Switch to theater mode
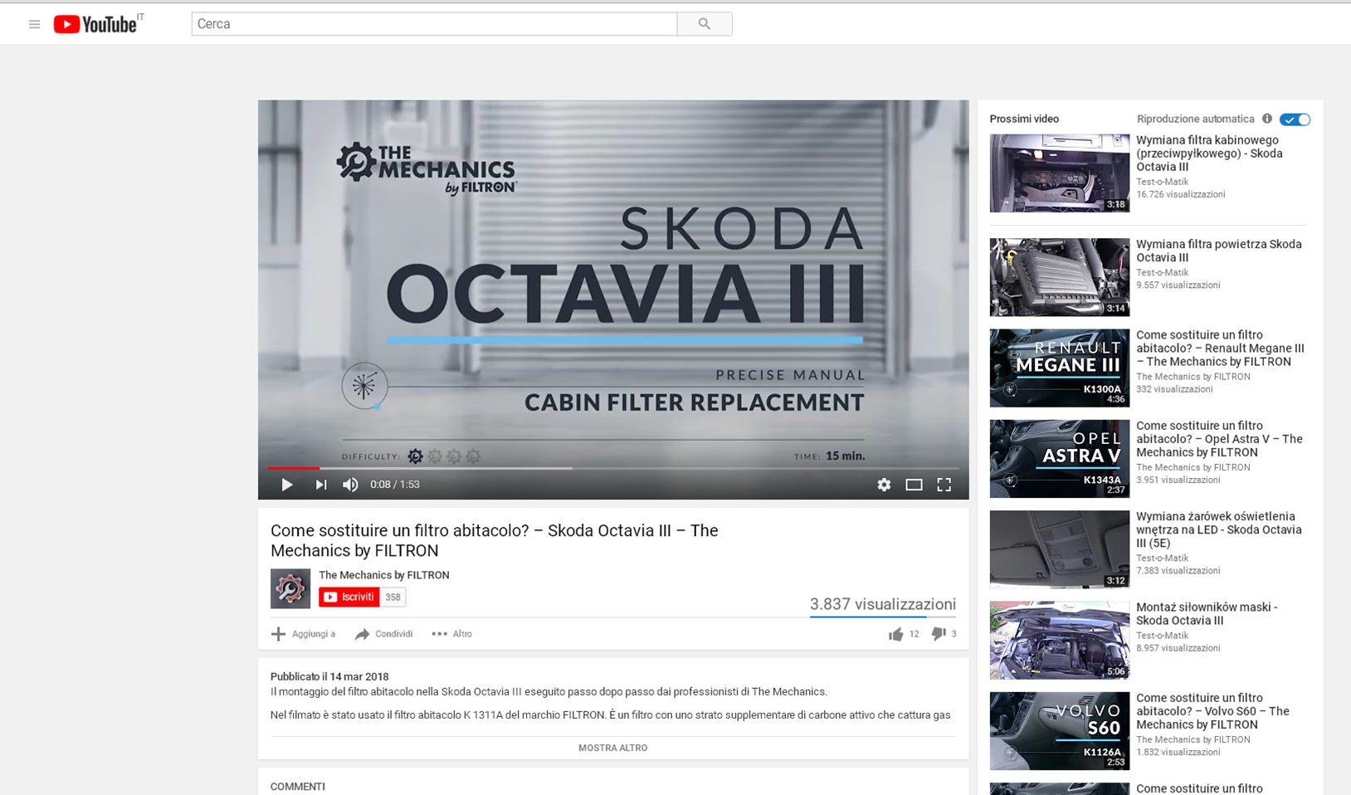 point(914,485)
